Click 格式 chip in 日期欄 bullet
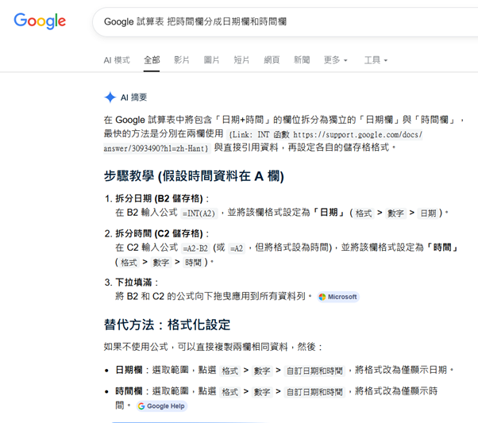Image resolution: width=478 pixels, height=423 pixels. (x=229, y=371)
